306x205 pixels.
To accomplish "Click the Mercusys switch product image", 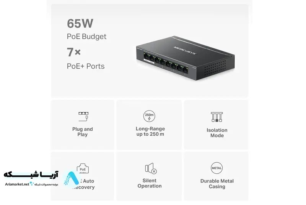I will tap(185, 58).
